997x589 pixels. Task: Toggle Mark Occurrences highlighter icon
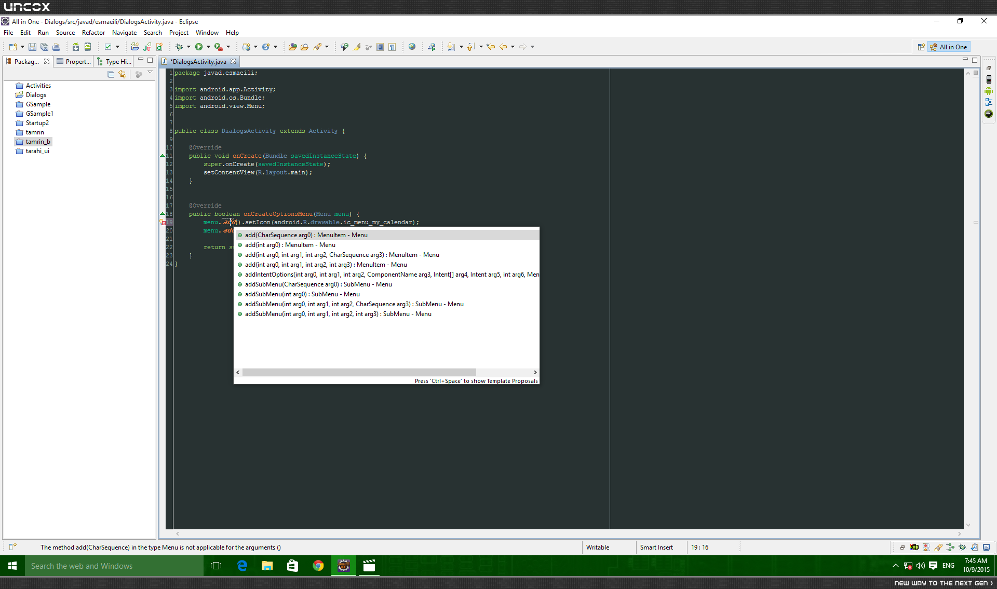click(357, 47)
